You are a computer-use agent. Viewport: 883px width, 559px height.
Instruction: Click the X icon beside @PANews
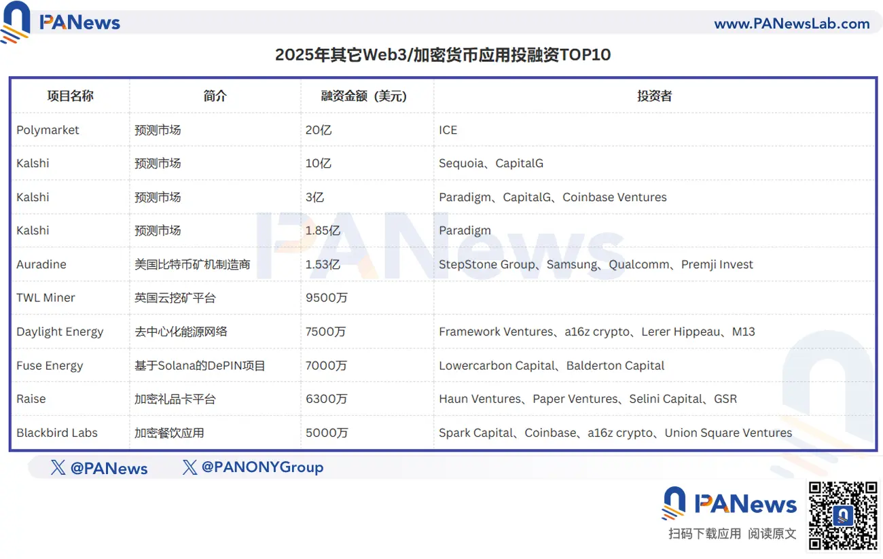[58, 467]
